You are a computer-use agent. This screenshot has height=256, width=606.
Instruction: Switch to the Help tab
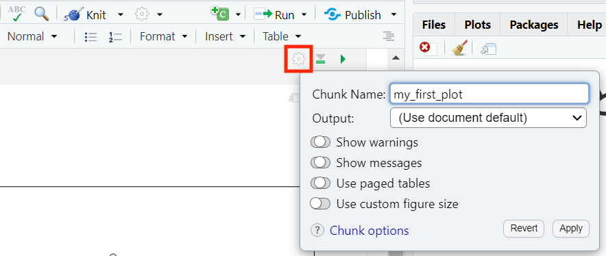589,25
